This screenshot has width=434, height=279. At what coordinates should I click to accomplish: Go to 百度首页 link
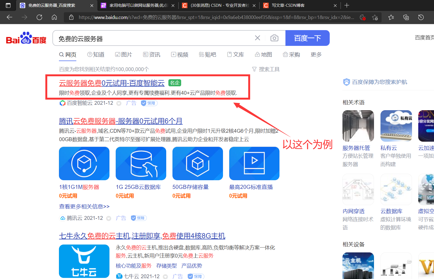pos(424,37)
